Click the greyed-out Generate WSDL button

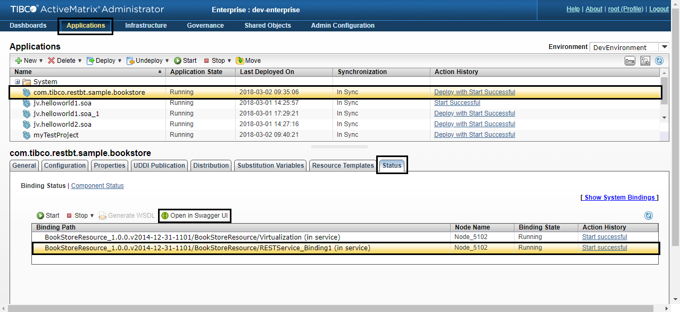click(126, 216)
